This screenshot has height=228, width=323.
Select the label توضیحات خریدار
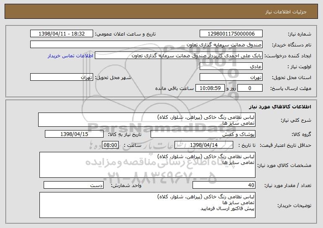coord(294,205)
